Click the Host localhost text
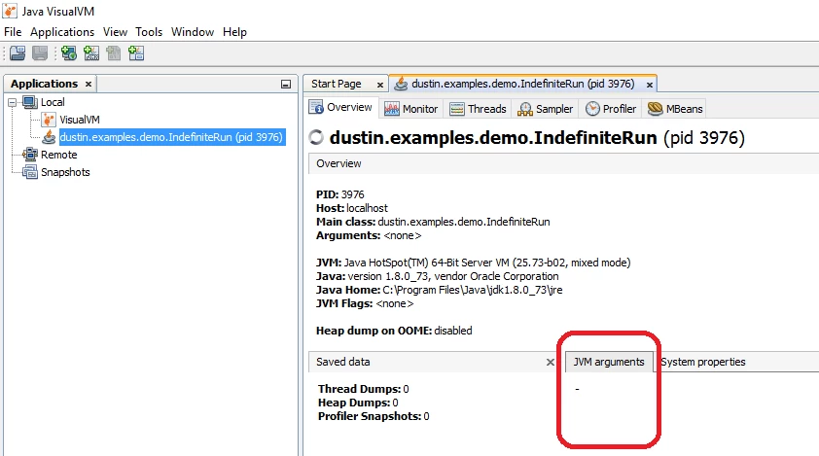This screenshot has height=456, width=819. click(352, 208)
